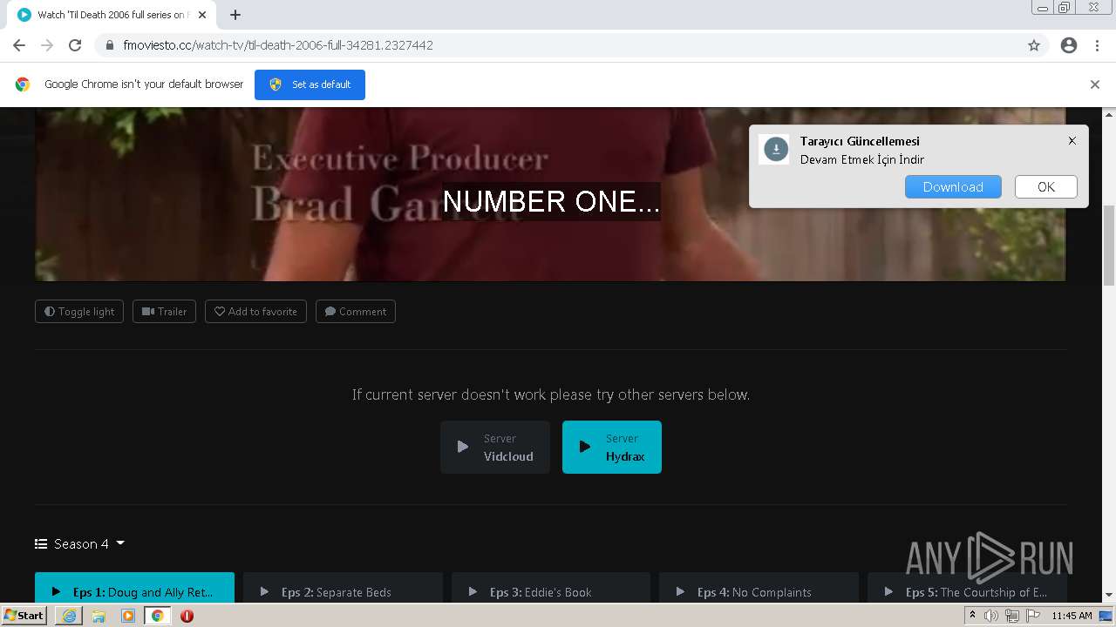Open a new tab with the plus button
This screenshot has height=627, width=1116.
[235, 15]
